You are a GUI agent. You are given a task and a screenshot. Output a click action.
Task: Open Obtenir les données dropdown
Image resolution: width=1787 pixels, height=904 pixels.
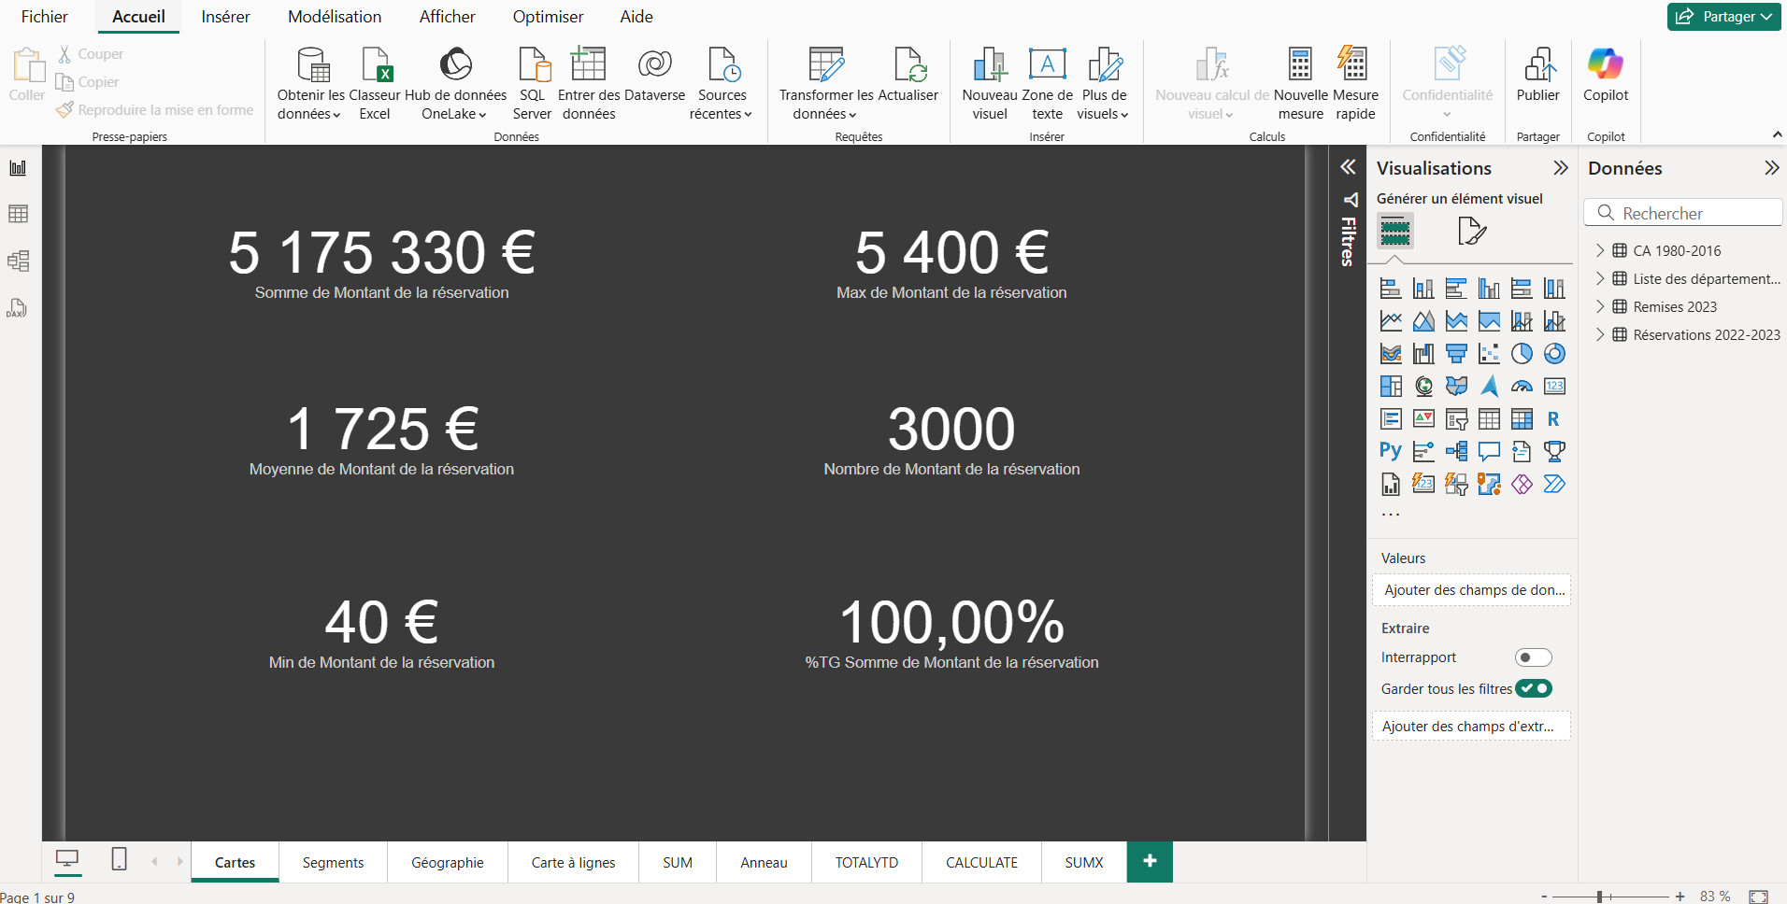click(310, 105)
